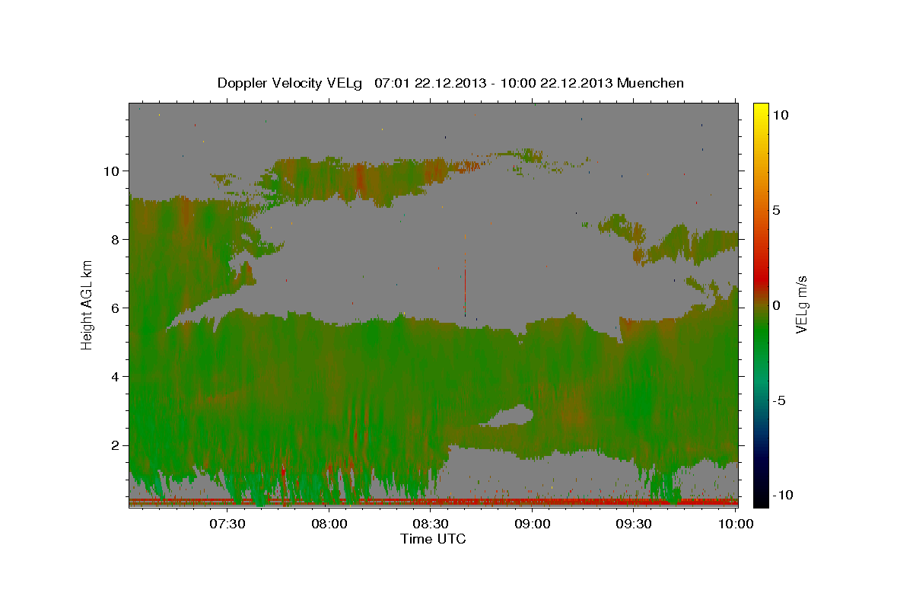Click the colorbar value 5 label
Image resolution: width=913 pixels, height=609 pixels.
pyautogui.click(x=777, y=209)
